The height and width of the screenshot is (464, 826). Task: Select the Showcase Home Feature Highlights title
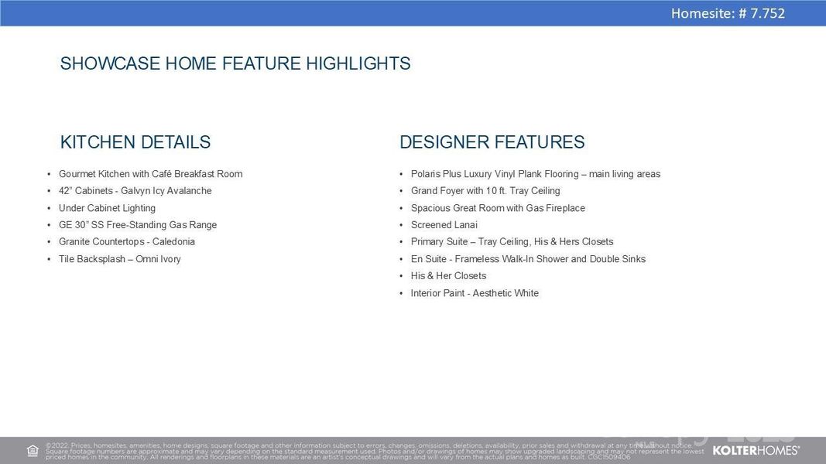235,63
